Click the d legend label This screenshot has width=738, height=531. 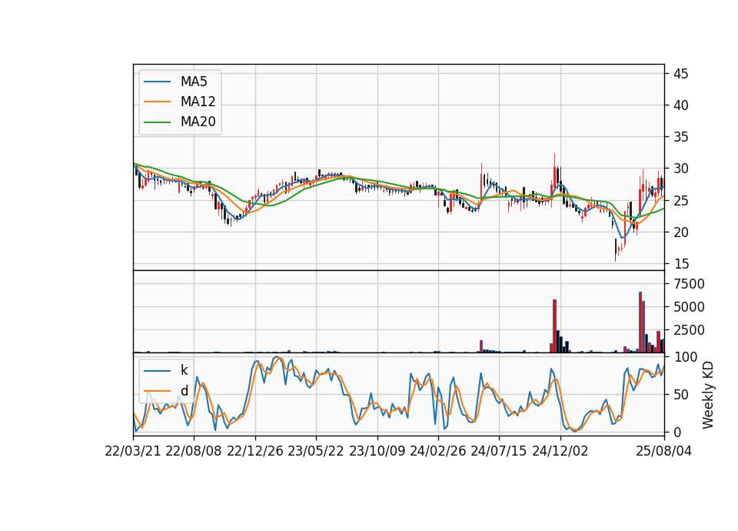click(184, 391)
